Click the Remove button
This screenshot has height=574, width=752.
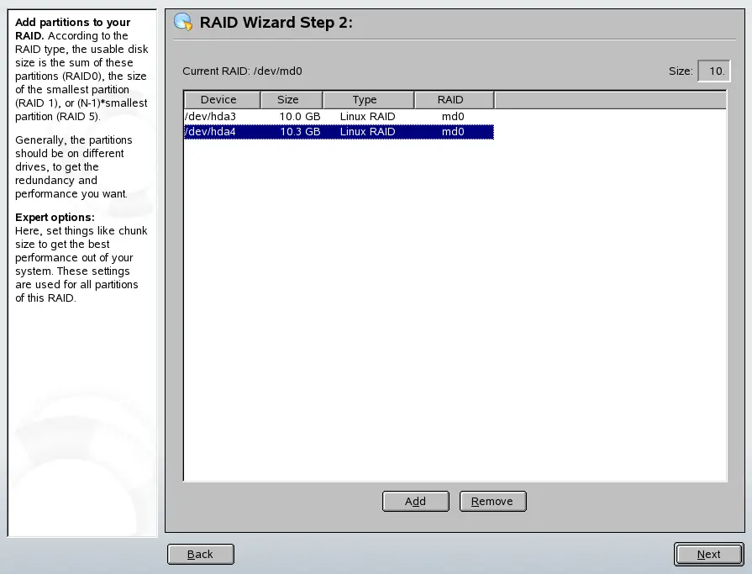[492, 501]
